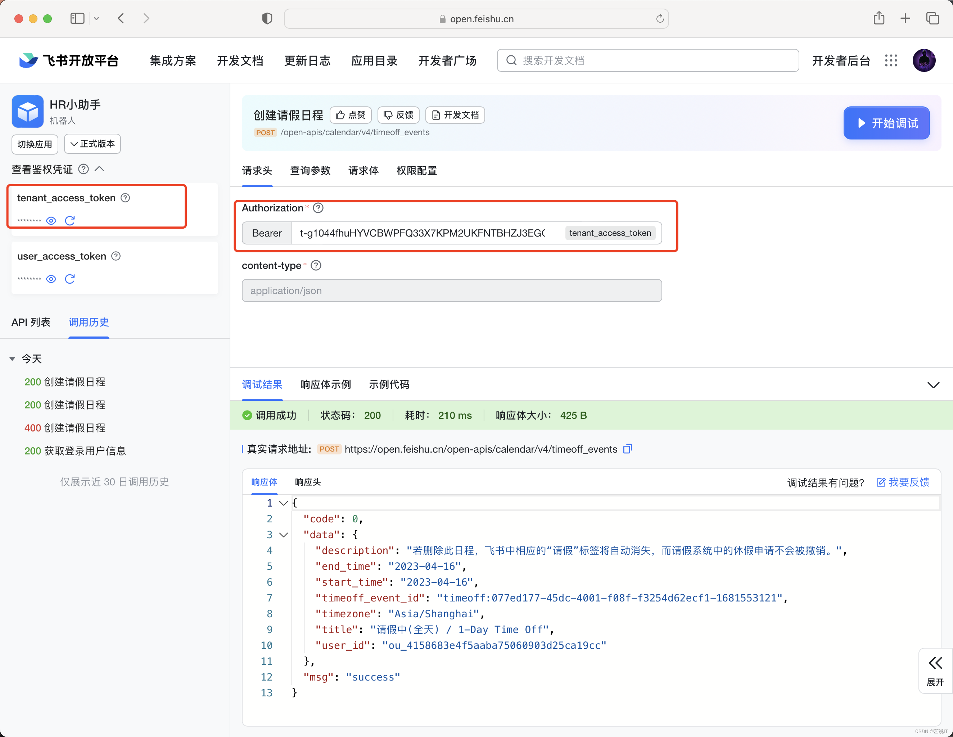Open the 示例代码 tab
953x737 pixels.
click(x=389, y=384)
